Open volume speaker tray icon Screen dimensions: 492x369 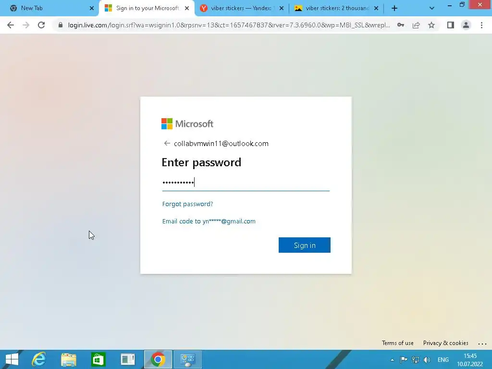(427, 359)
